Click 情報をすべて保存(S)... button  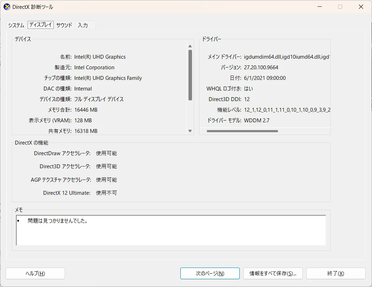(273, 274)
